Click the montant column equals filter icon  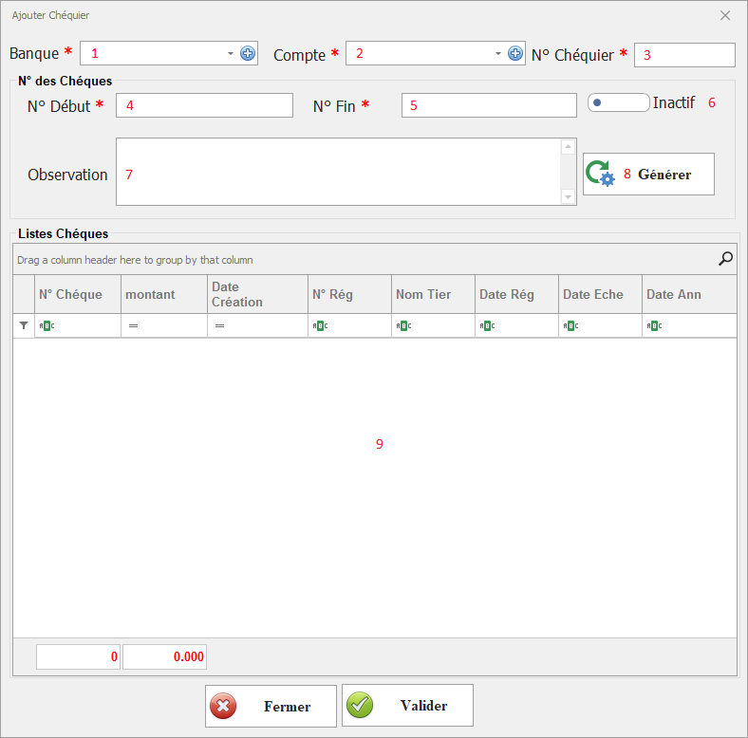[x=134, y=325]
